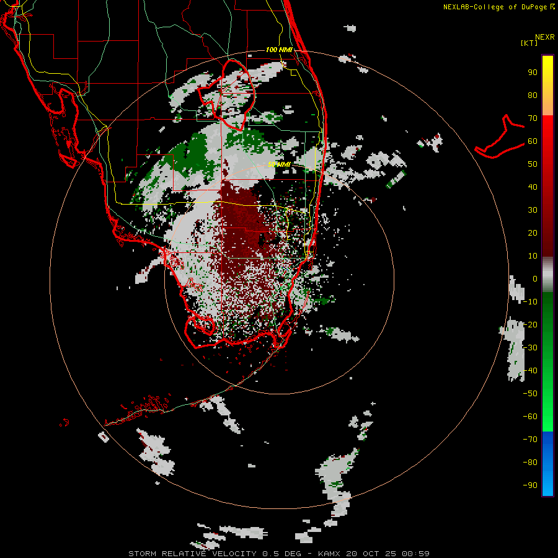This screenshot has width=558, height=558.
Task: Click the 'NEXR' label above the color scale
Action: tap(544, 37)
